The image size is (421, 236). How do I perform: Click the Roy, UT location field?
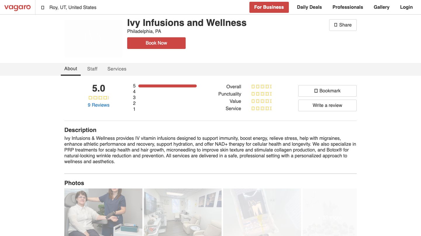73,7
